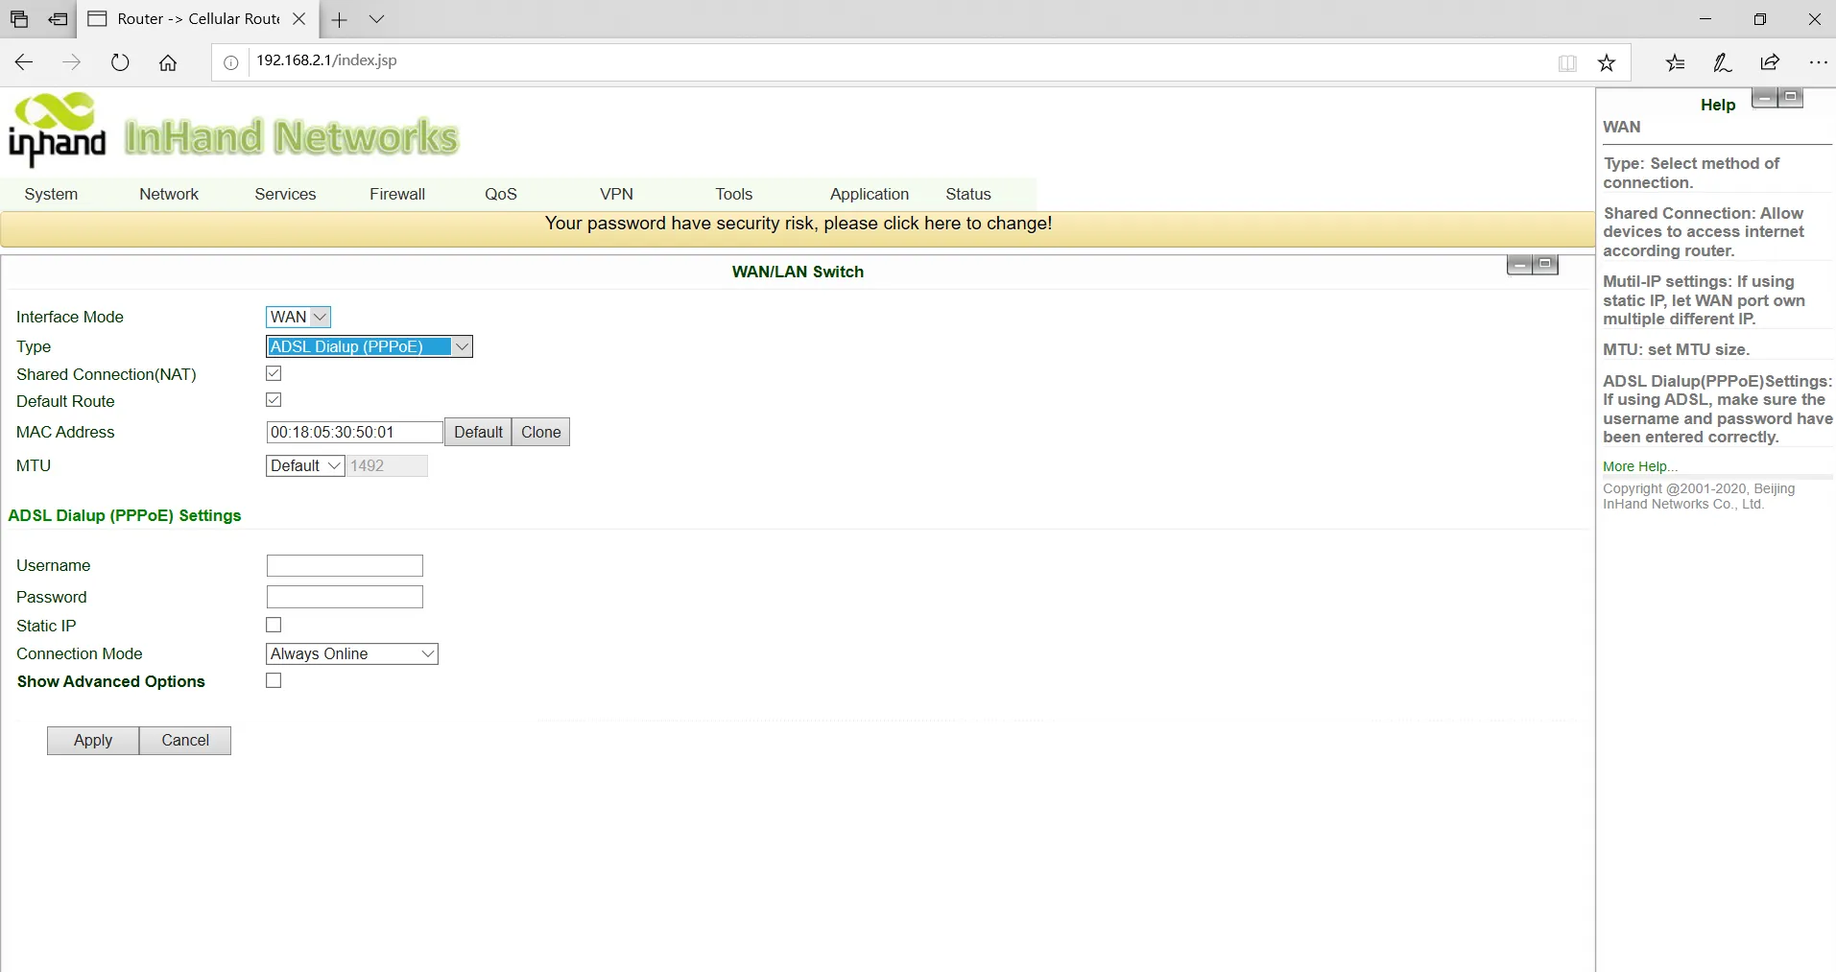Screen dimensions: 1836x972
Task: Click the set tabs aside icon
Action: click(x=59, y=19)
